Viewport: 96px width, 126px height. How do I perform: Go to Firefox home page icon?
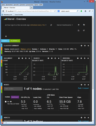click(x=85, y=11)
